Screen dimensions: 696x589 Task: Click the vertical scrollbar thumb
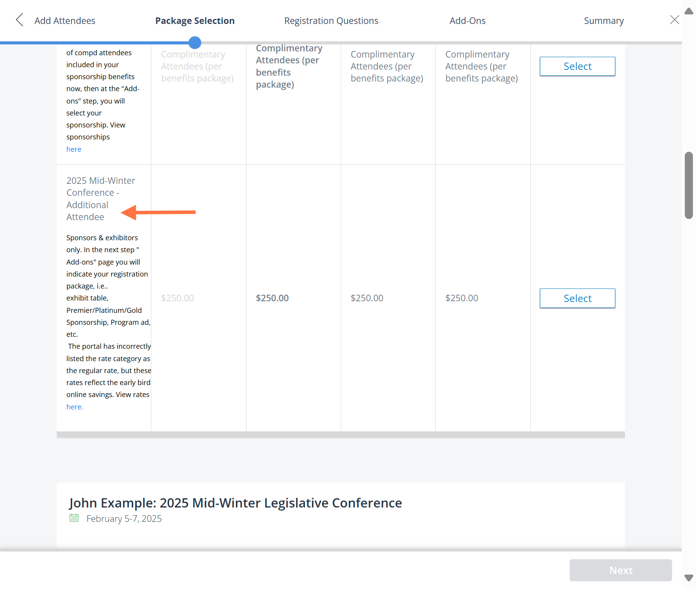[x=689, y=185]
